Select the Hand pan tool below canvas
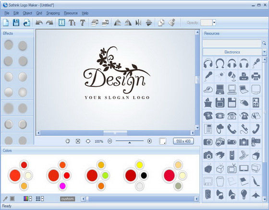Viewport: 269px width, 210px height. pyautogui.click(x=68, y=141)
